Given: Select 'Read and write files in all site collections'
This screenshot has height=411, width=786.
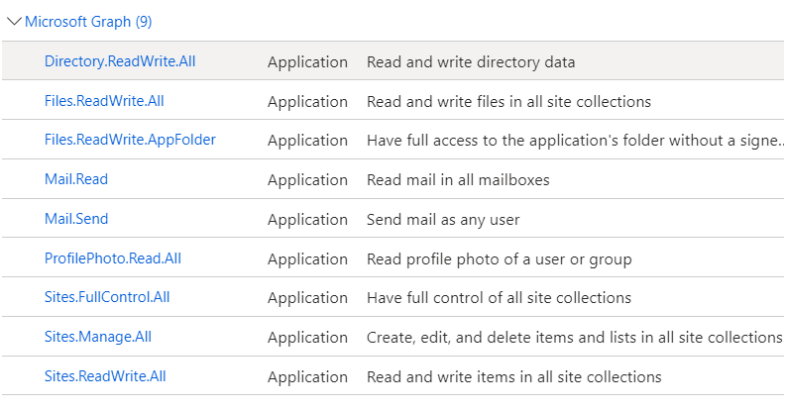Looking at the screenshot, I should pyautogui.click(x=508, y=102).
